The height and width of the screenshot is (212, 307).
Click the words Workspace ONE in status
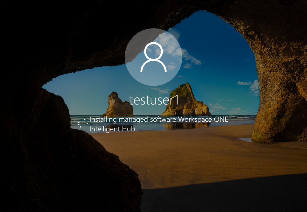pyautogui.click(x=203, y=120)
